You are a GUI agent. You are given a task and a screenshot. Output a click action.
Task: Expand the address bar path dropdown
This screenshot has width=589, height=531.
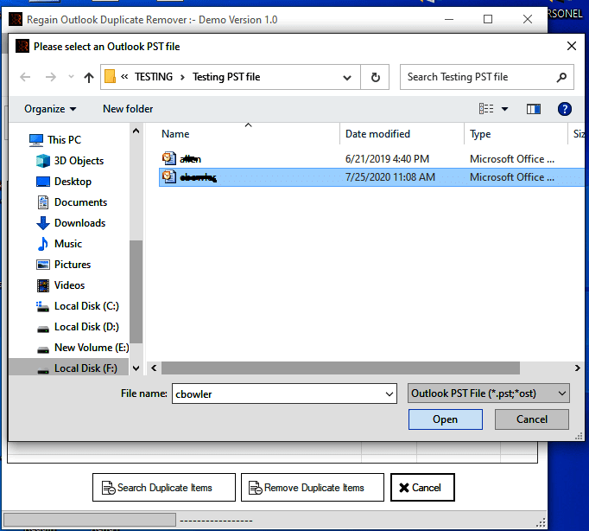pos(347,78)
